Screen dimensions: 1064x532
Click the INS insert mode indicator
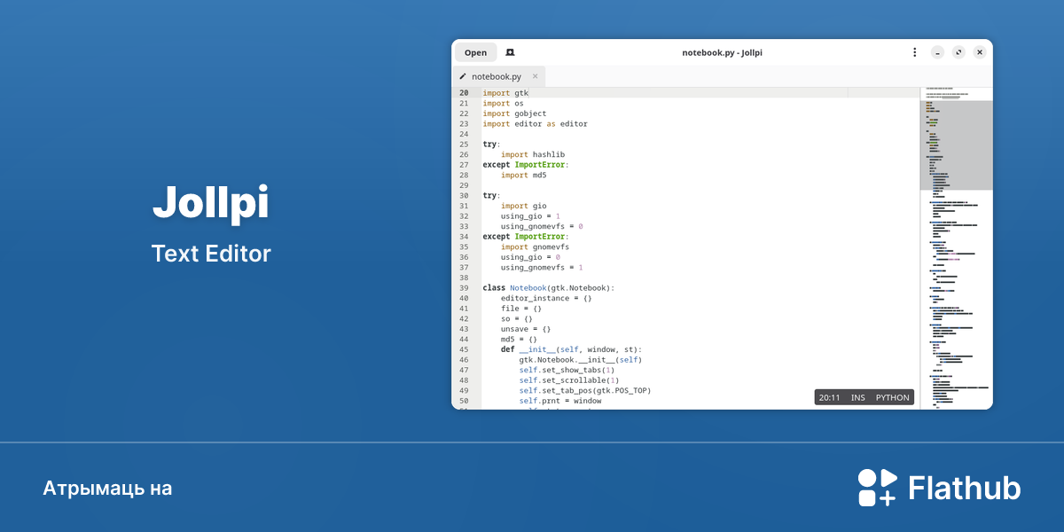point(858,397)
